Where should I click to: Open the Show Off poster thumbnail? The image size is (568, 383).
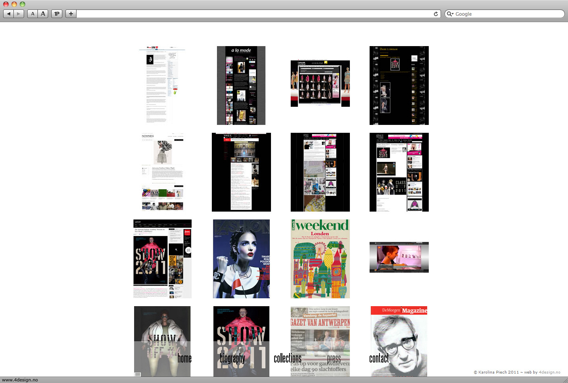tap(162, 341)
